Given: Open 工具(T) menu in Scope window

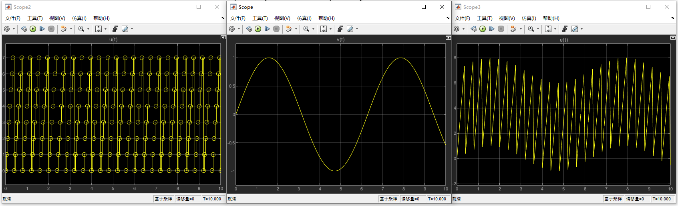Looking at the screenshot, I should 260,18.
